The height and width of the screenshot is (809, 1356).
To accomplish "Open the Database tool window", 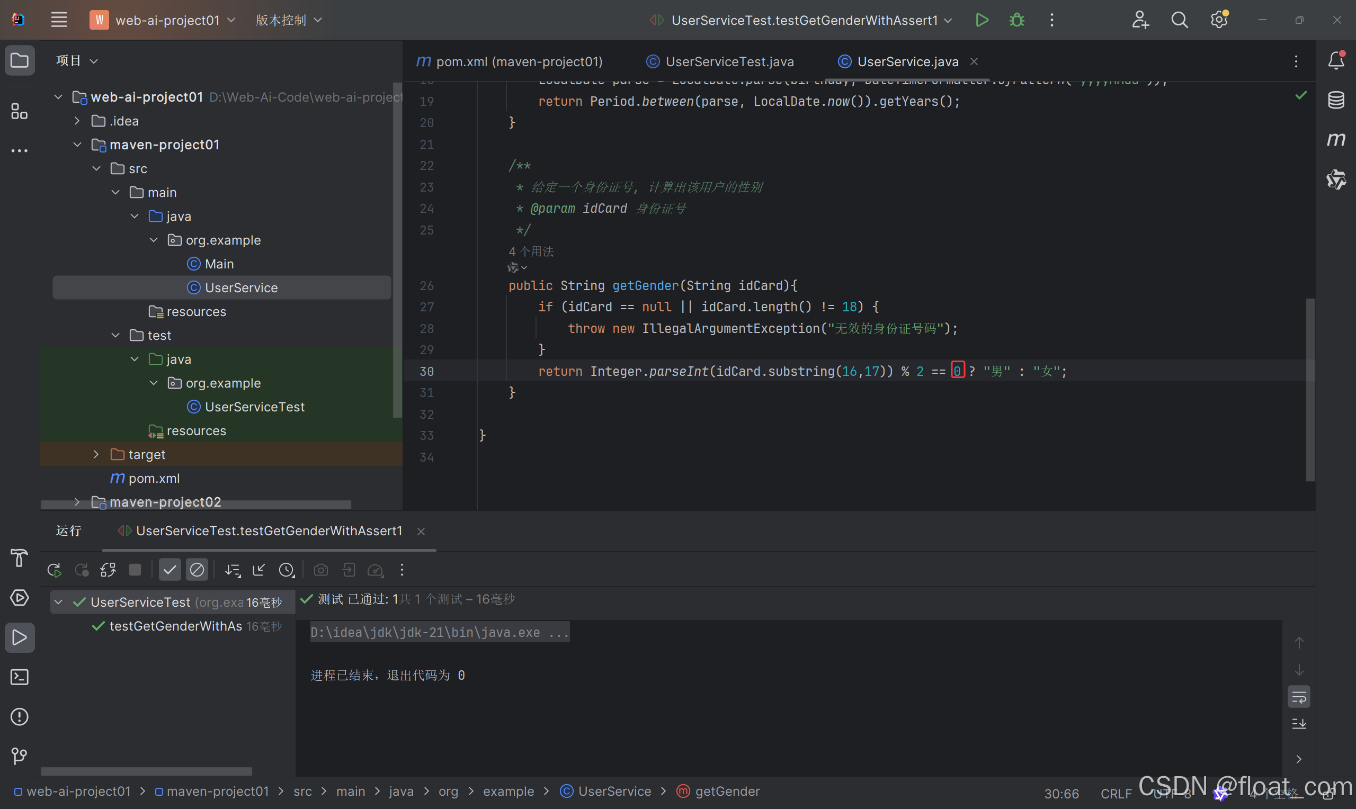I will click(x=1336, y=100).
